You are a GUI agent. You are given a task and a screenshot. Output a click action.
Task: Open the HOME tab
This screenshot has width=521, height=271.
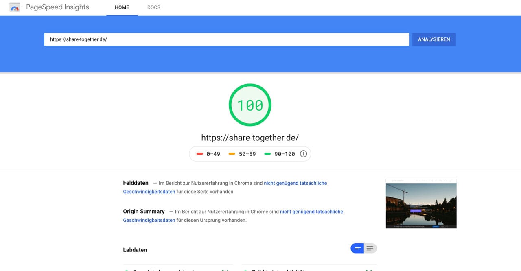coord(122,7)
